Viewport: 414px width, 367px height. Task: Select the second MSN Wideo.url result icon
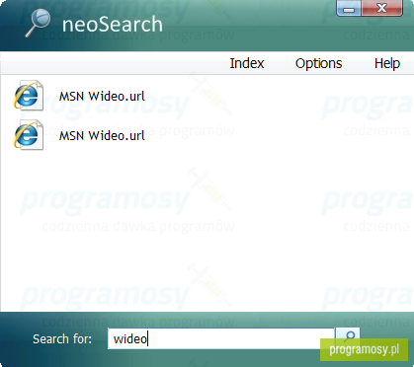29,135
